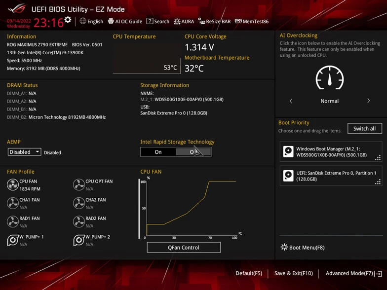Click the RAD1 FAN icon

click(13, 221)
